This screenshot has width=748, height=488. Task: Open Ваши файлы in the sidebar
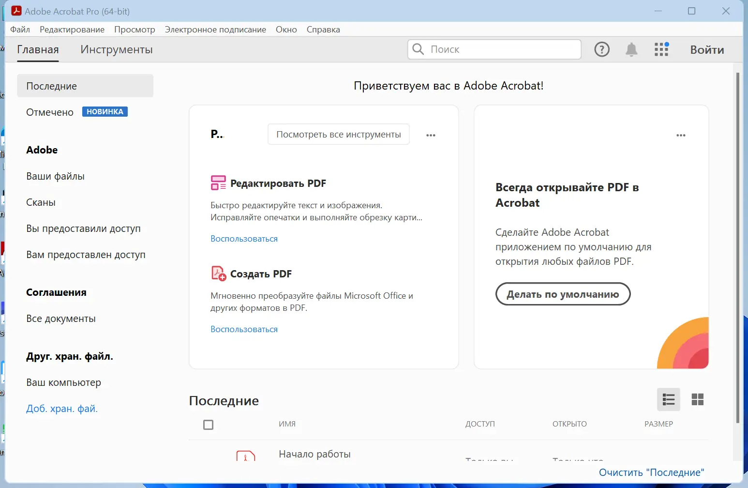[x=56, y=176]
